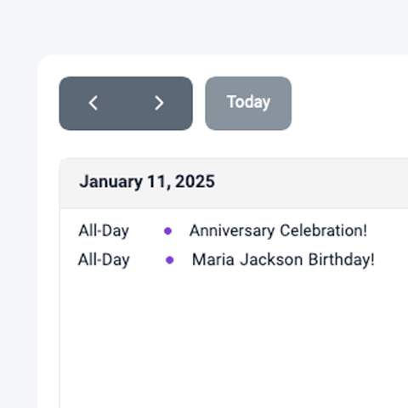Click the purple dot beside Anniversary Celebration!
The height and width of the screenshot is (408, 408).
pyautogui.click(x=167, y=231)
